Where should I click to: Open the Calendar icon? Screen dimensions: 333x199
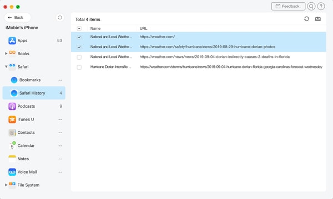12,145
